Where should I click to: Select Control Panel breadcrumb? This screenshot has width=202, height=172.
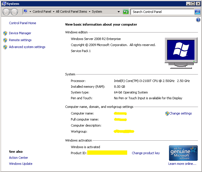pyautogui.click(x=42, y=12)
